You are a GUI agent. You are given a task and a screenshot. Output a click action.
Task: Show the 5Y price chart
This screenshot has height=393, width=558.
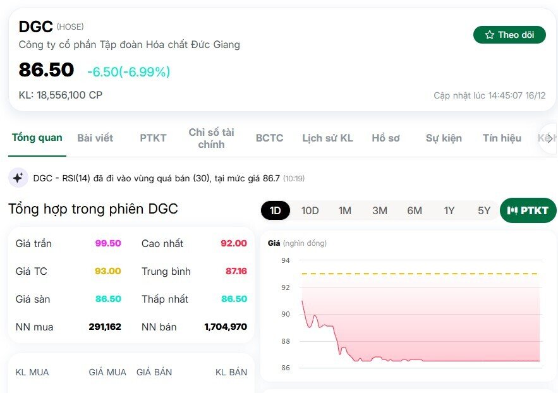click(483, 210)
